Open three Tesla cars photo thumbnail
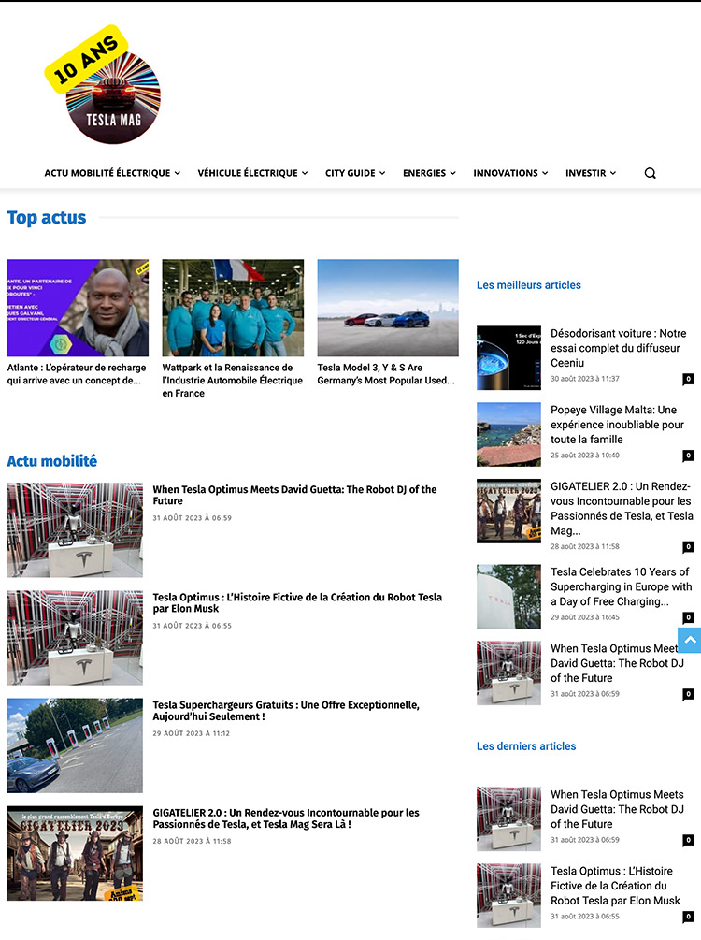Image resolution: width=701 pixels, height=940 pixels. coord(388,308)
